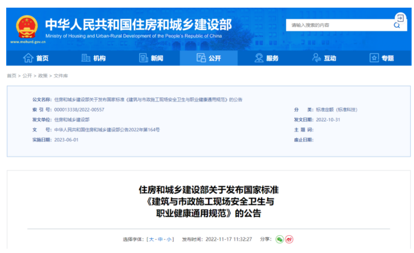Open the 公开 navigation tab
The height and width of the screenshot is (253, 414).
pos(209,58)
